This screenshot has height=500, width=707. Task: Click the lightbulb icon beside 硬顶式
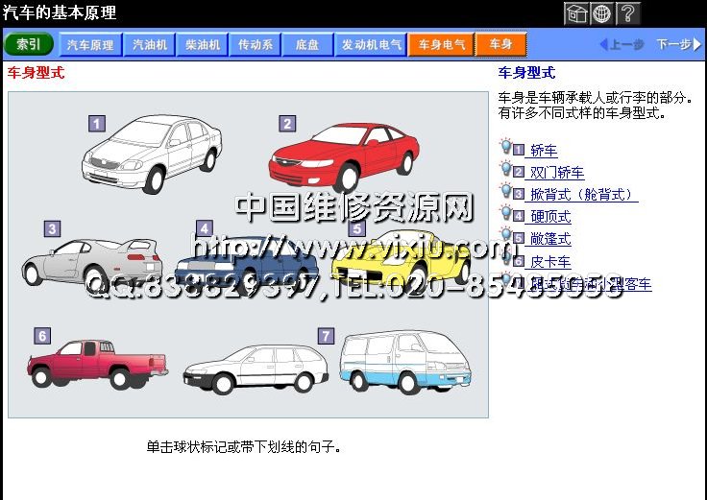506,214
